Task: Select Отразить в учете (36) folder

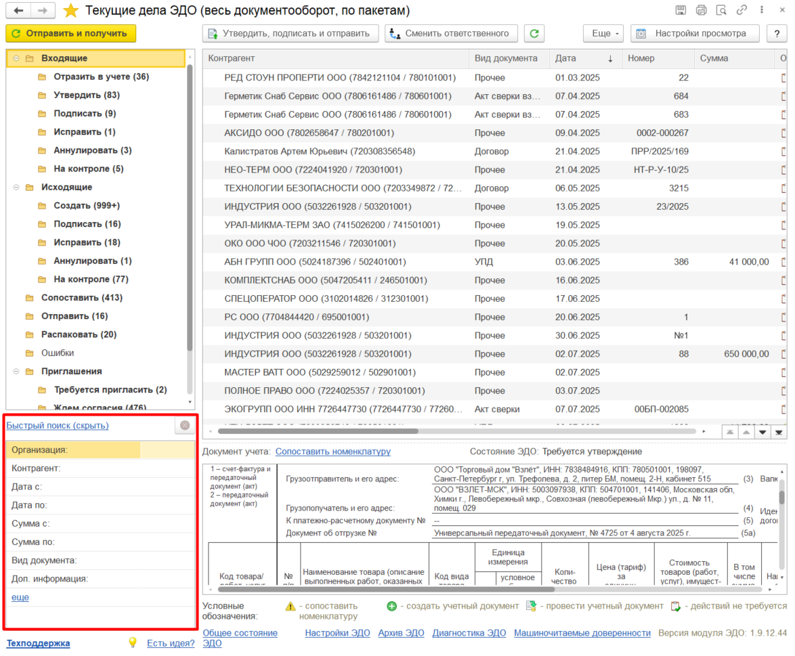Action: click(x=102, y=76)
